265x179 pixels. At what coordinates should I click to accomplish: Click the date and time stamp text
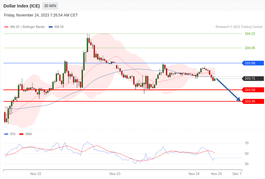click(x=41, y=15)
